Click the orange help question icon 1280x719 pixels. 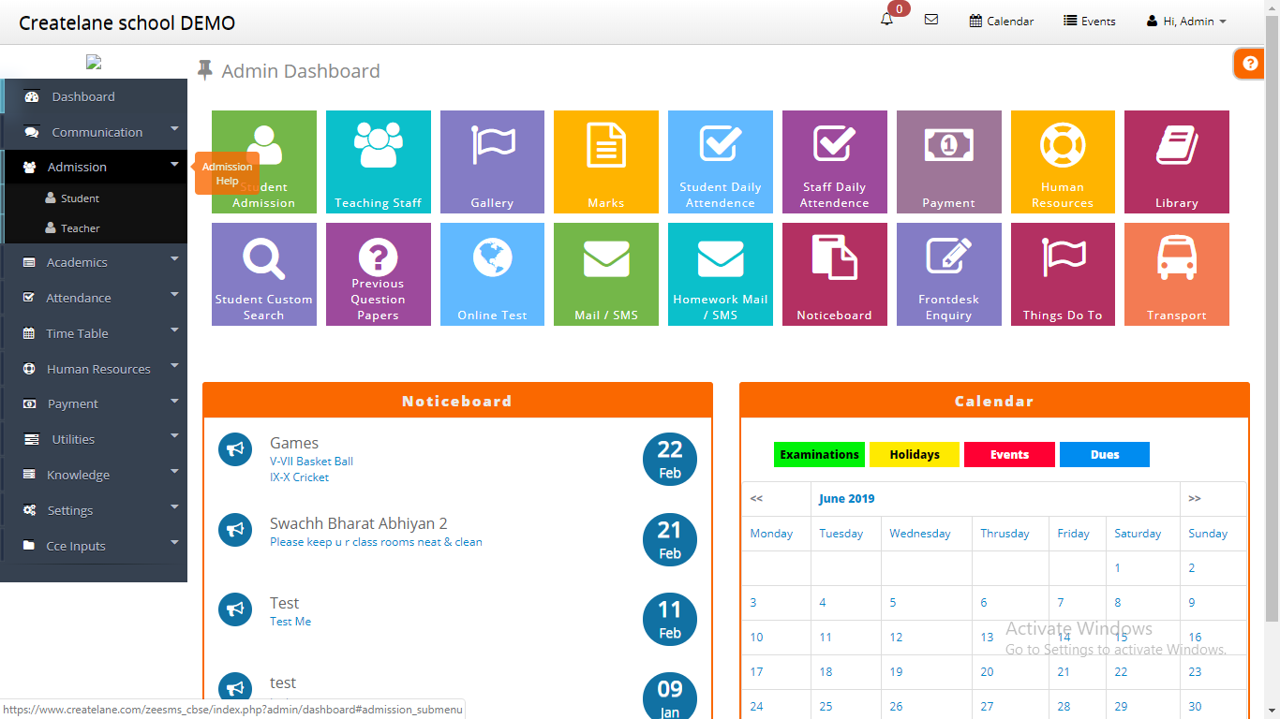1249,64
